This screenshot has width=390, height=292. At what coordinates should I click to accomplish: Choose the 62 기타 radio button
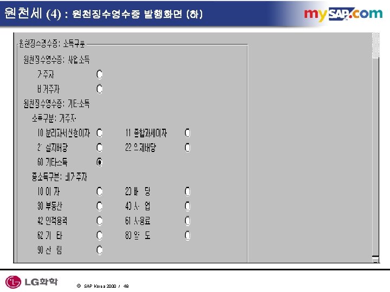[x=100, y=235]
